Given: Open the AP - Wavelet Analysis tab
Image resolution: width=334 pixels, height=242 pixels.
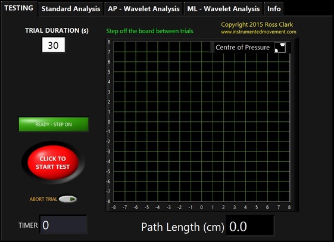Looking at the screenshot, I should [x=143, y=9].
